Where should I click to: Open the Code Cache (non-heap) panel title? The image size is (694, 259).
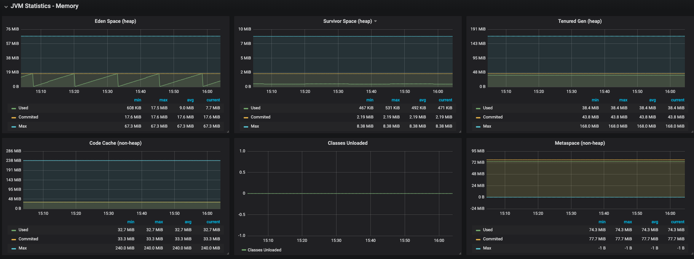click(115, 143)
